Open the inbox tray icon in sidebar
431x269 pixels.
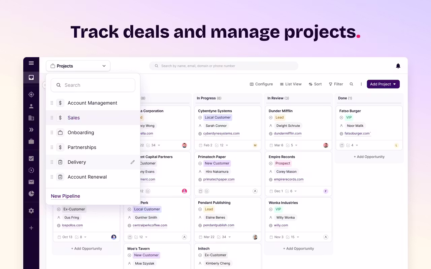[31, 77]
